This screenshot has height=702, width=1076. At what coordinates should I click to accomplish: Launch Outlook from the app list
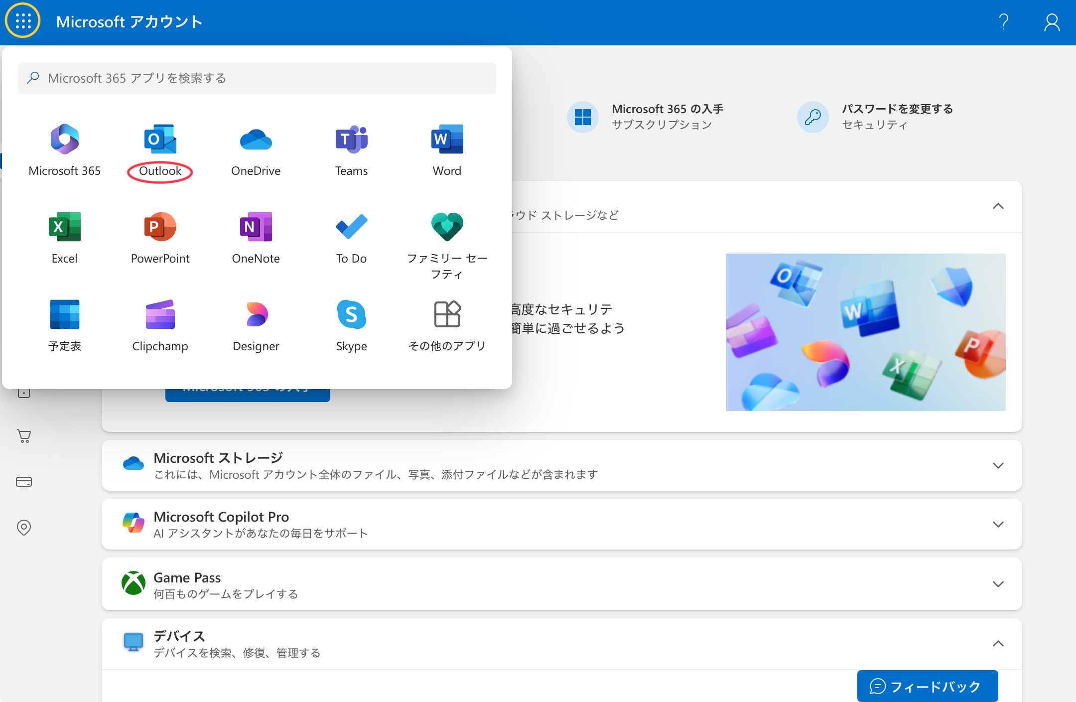point(160,150)
